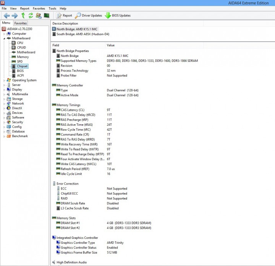Expand the Network tree node
Viewport: 275px width, 266px height.
4,104
